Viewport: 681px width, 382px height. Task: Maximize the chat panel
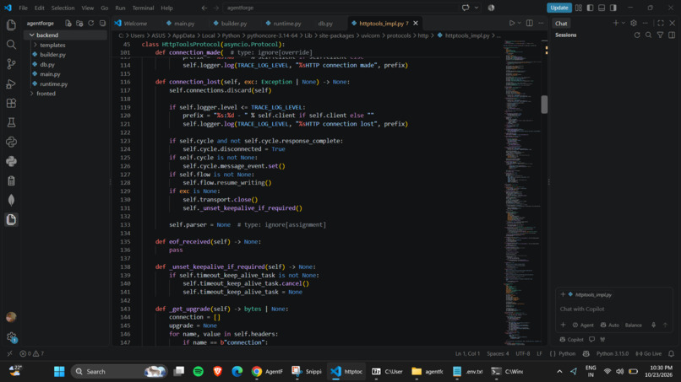pos(661,23)
